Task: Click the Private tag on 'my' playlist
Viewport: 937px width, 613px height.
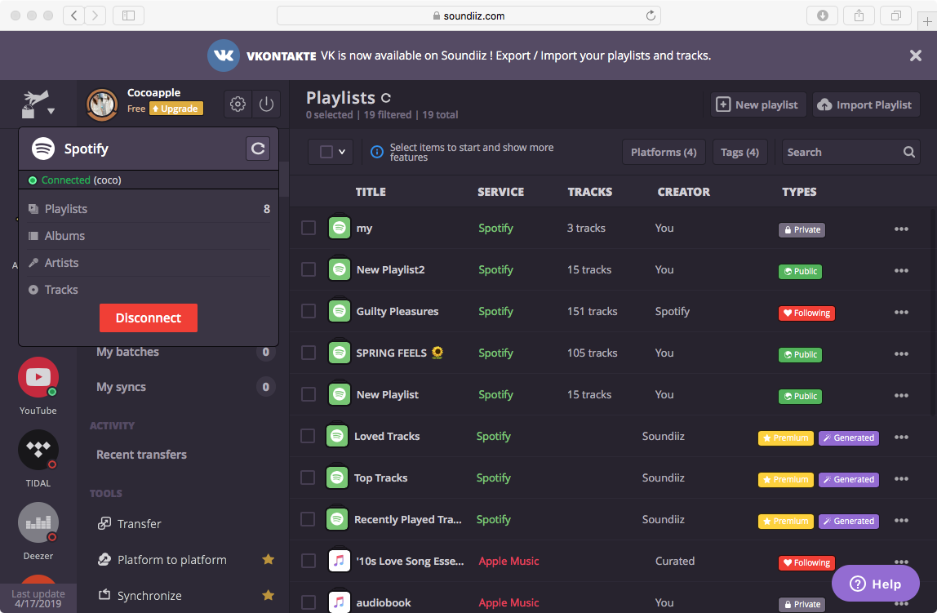Action: [802, 229]
